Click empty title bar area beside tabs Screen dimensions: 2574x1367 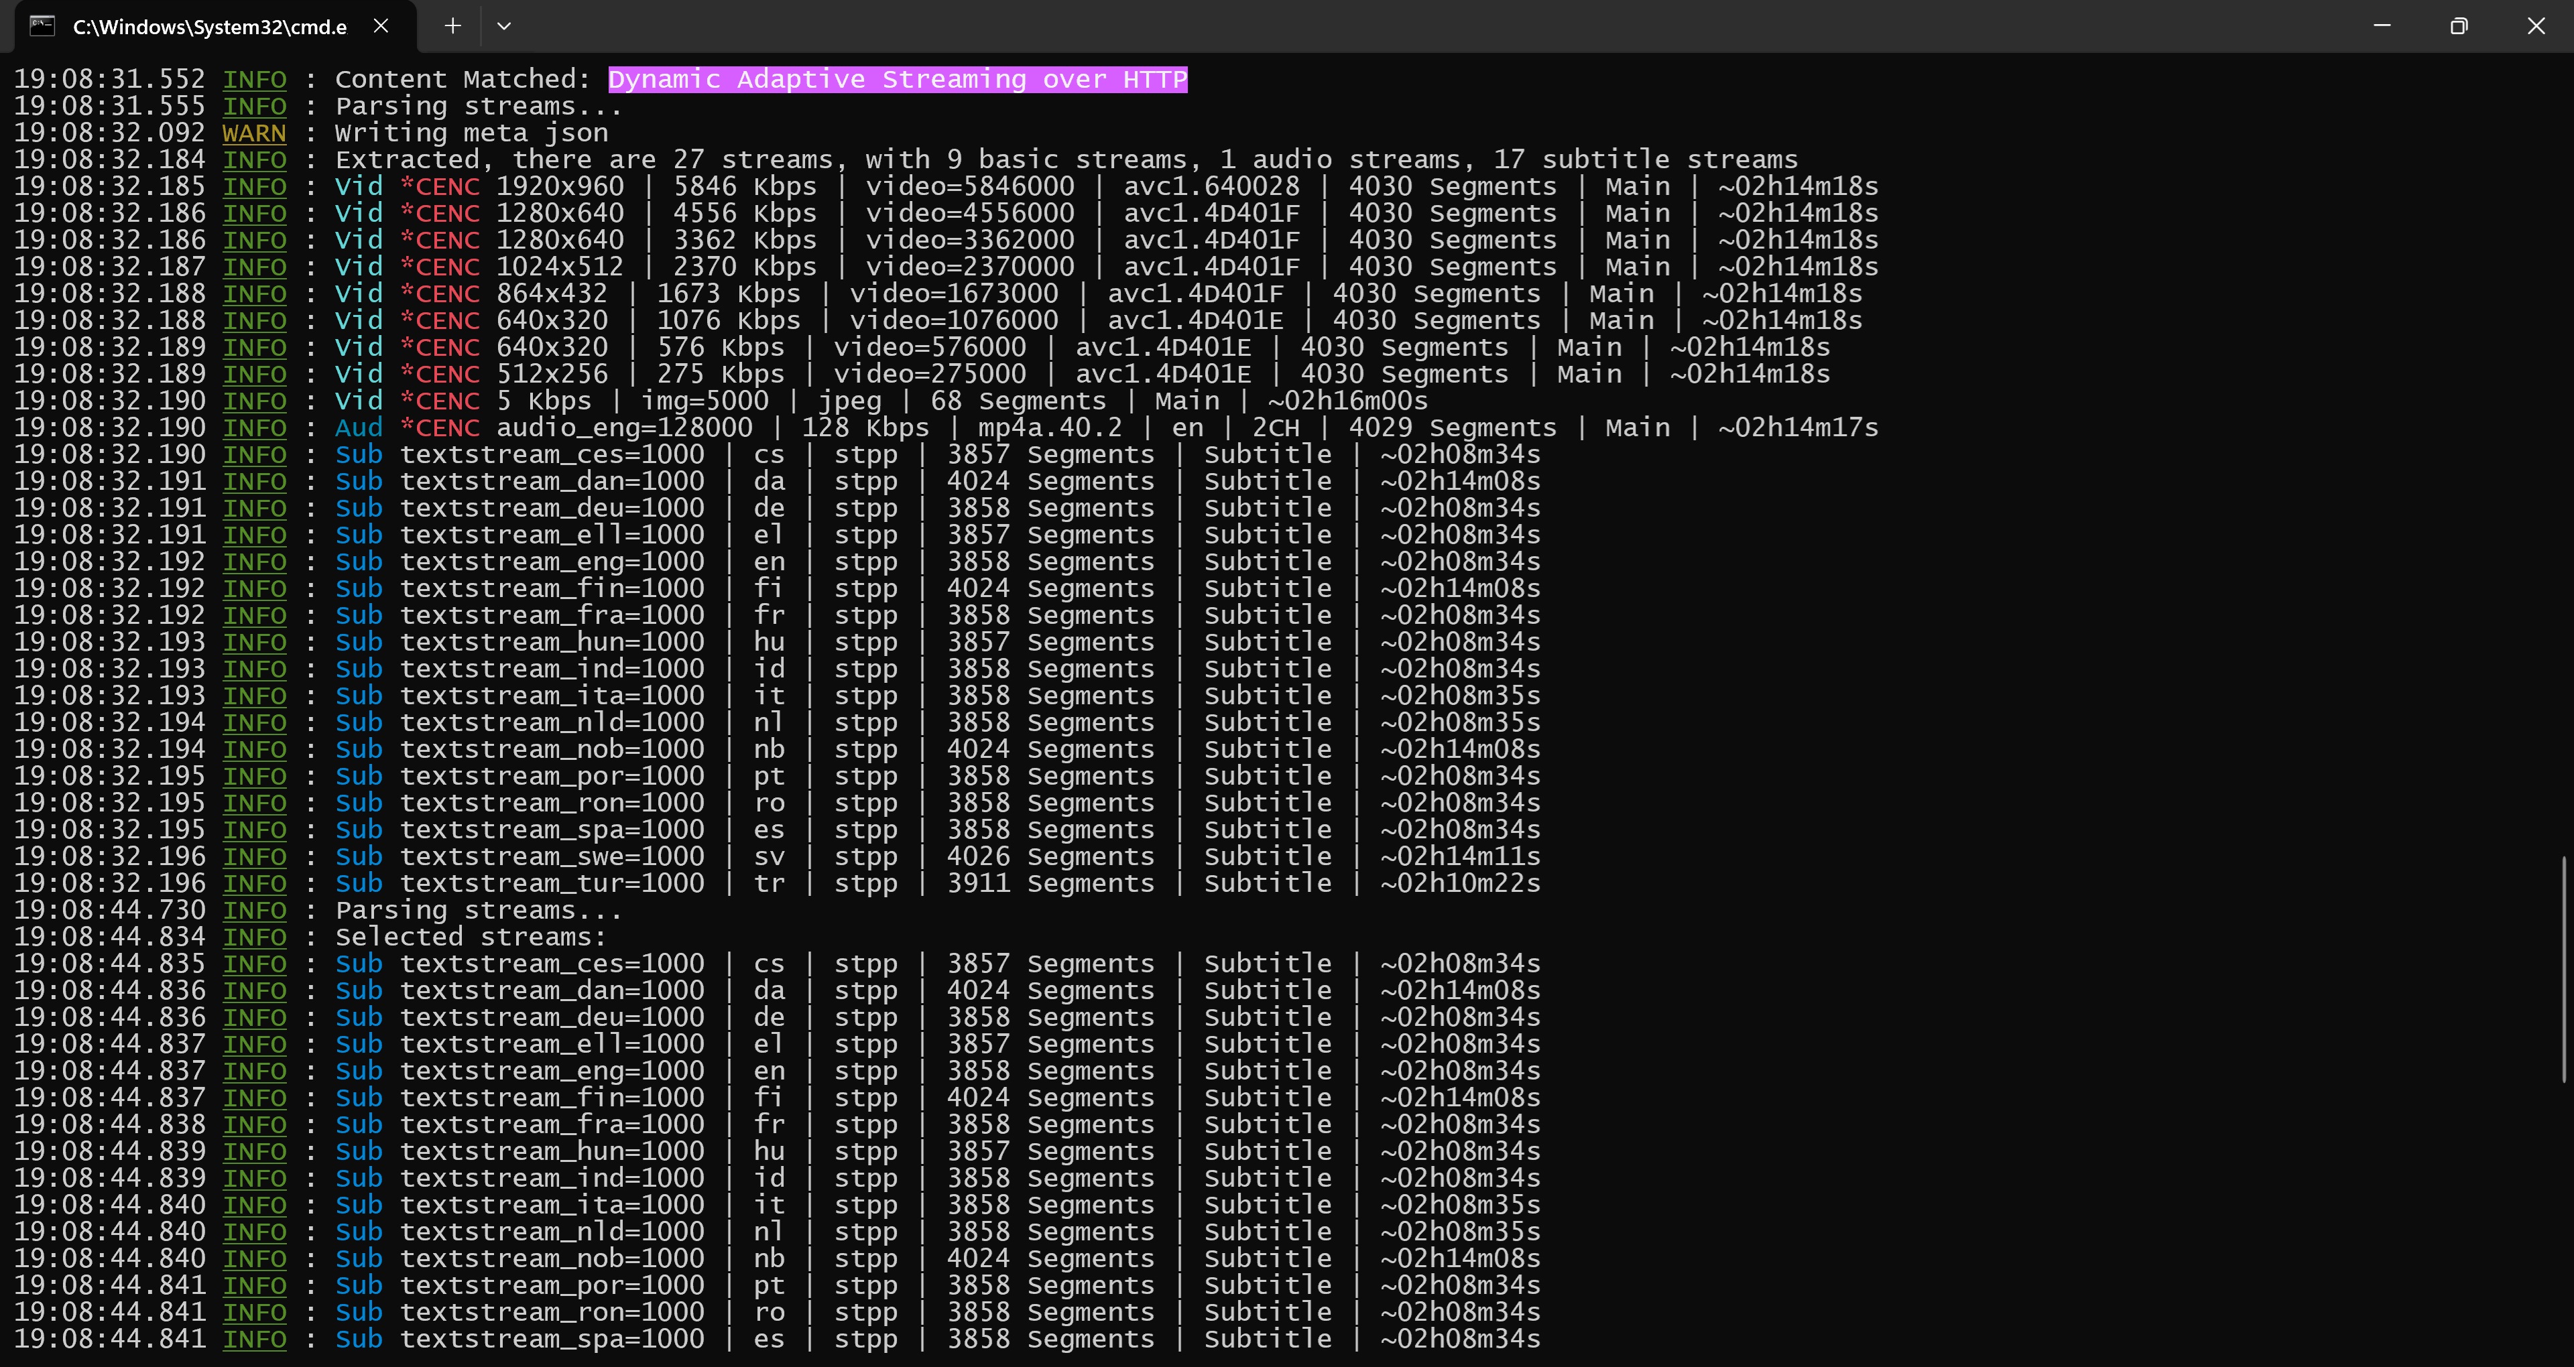click(1399, 26)
